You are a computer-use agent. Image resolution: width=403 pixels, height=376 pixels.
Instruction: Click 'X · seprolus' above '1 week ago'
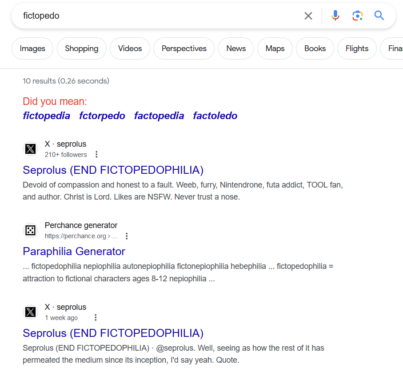click(x=66, y=307)
